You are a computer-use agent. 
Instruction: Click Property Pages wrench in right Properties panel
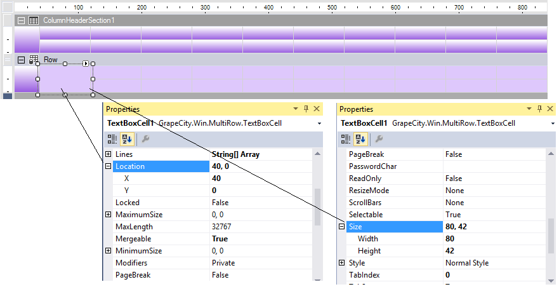(x=379, y=138)
